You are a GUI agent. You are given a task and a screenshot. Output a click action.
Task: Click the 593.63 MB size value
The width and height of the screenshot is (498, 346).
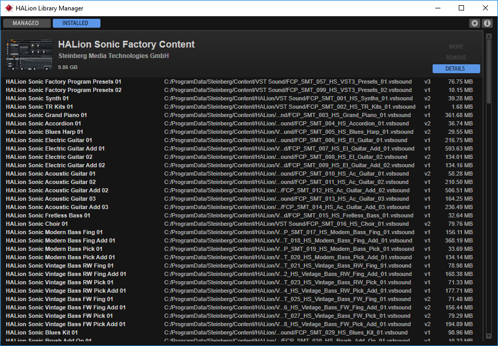pyautogui.click(x=459, y=148)
